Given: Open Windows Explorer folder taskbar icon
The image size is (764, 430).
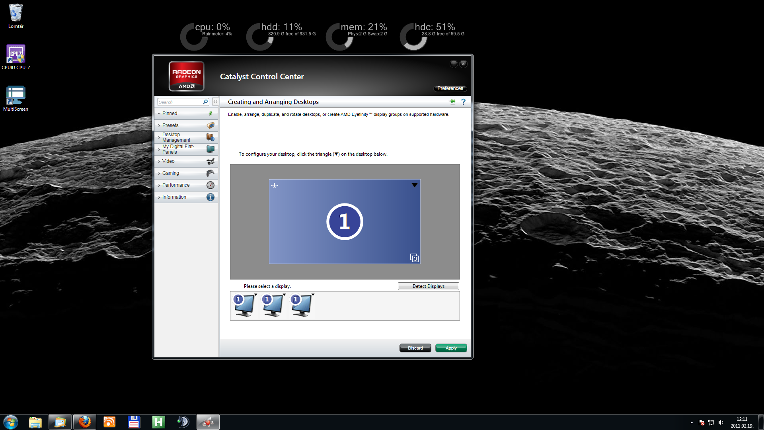Looking at the screenshot, I should coord(35,422).
